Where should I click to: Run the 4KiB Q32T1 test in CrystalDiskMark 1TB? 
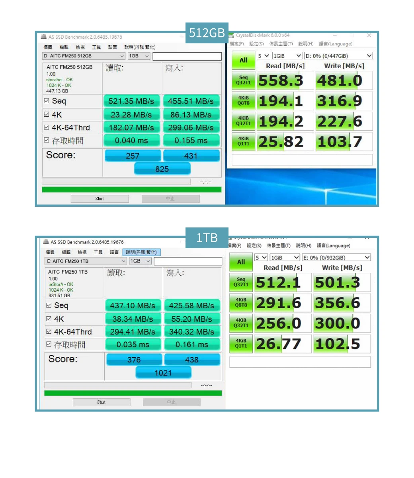(240, 323)
